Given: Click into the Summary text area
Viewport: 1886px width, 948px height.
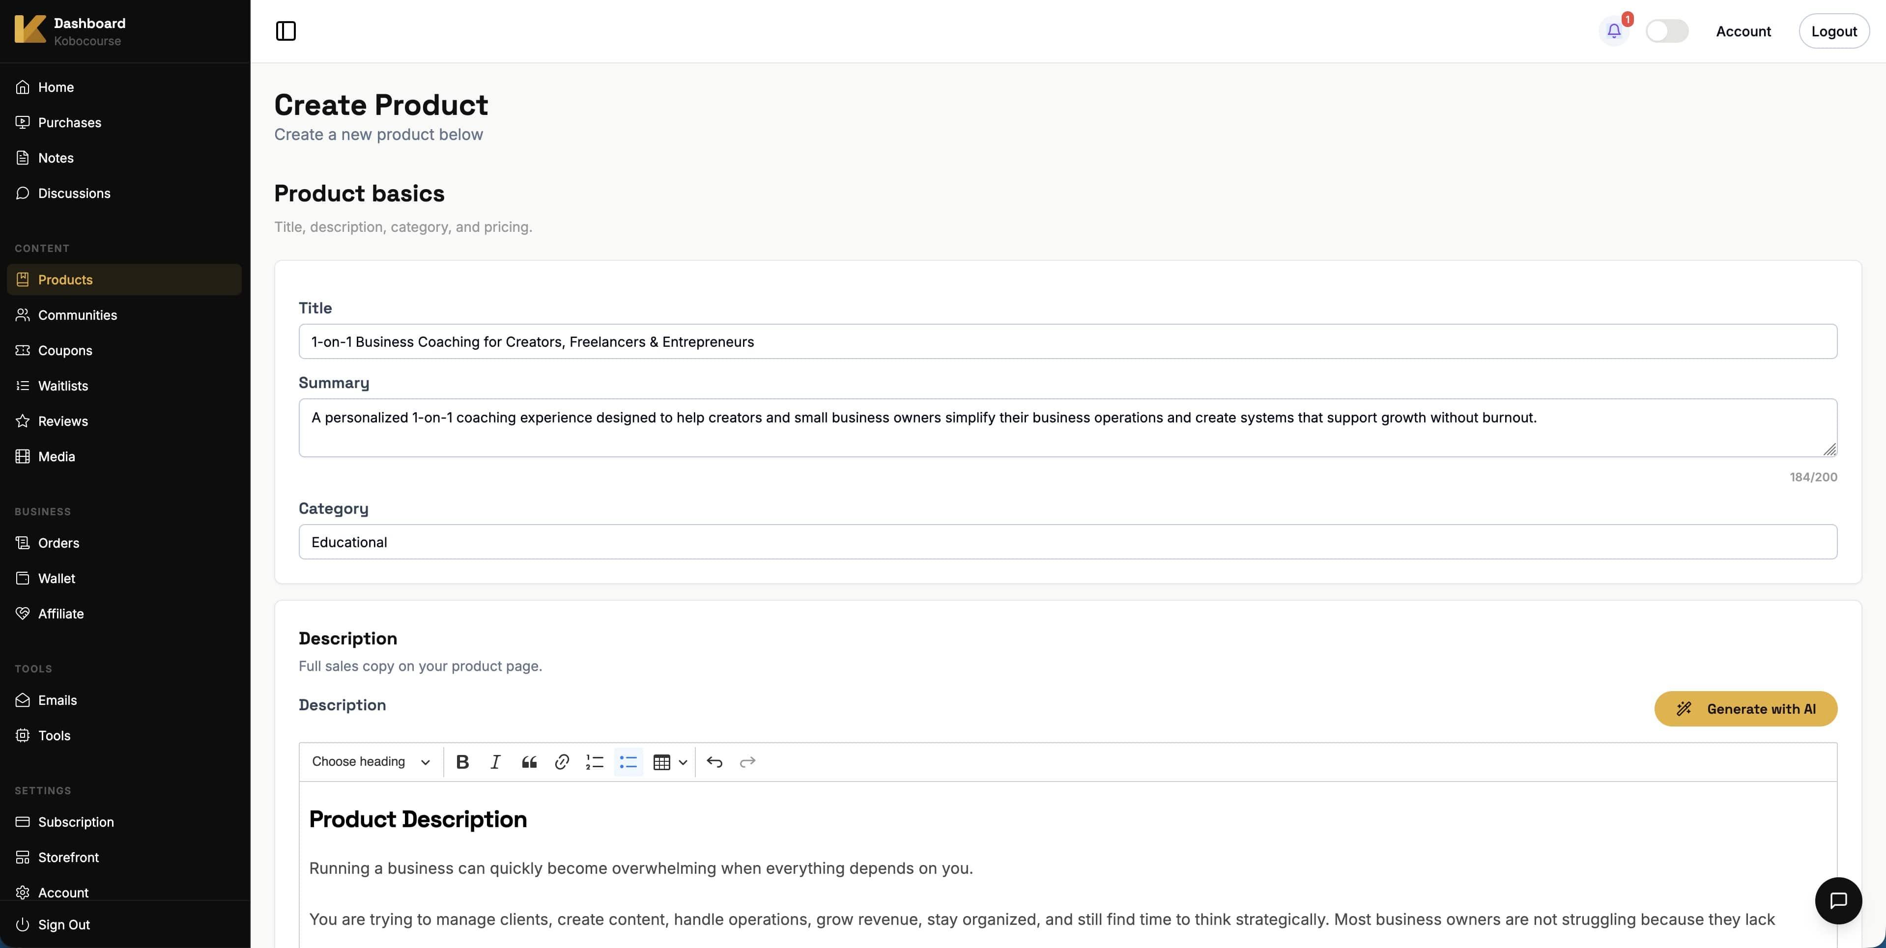Looking at the screenshot, I should [x=1067, y=428].
